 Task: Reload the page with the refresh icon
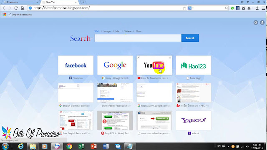point(16,8)
